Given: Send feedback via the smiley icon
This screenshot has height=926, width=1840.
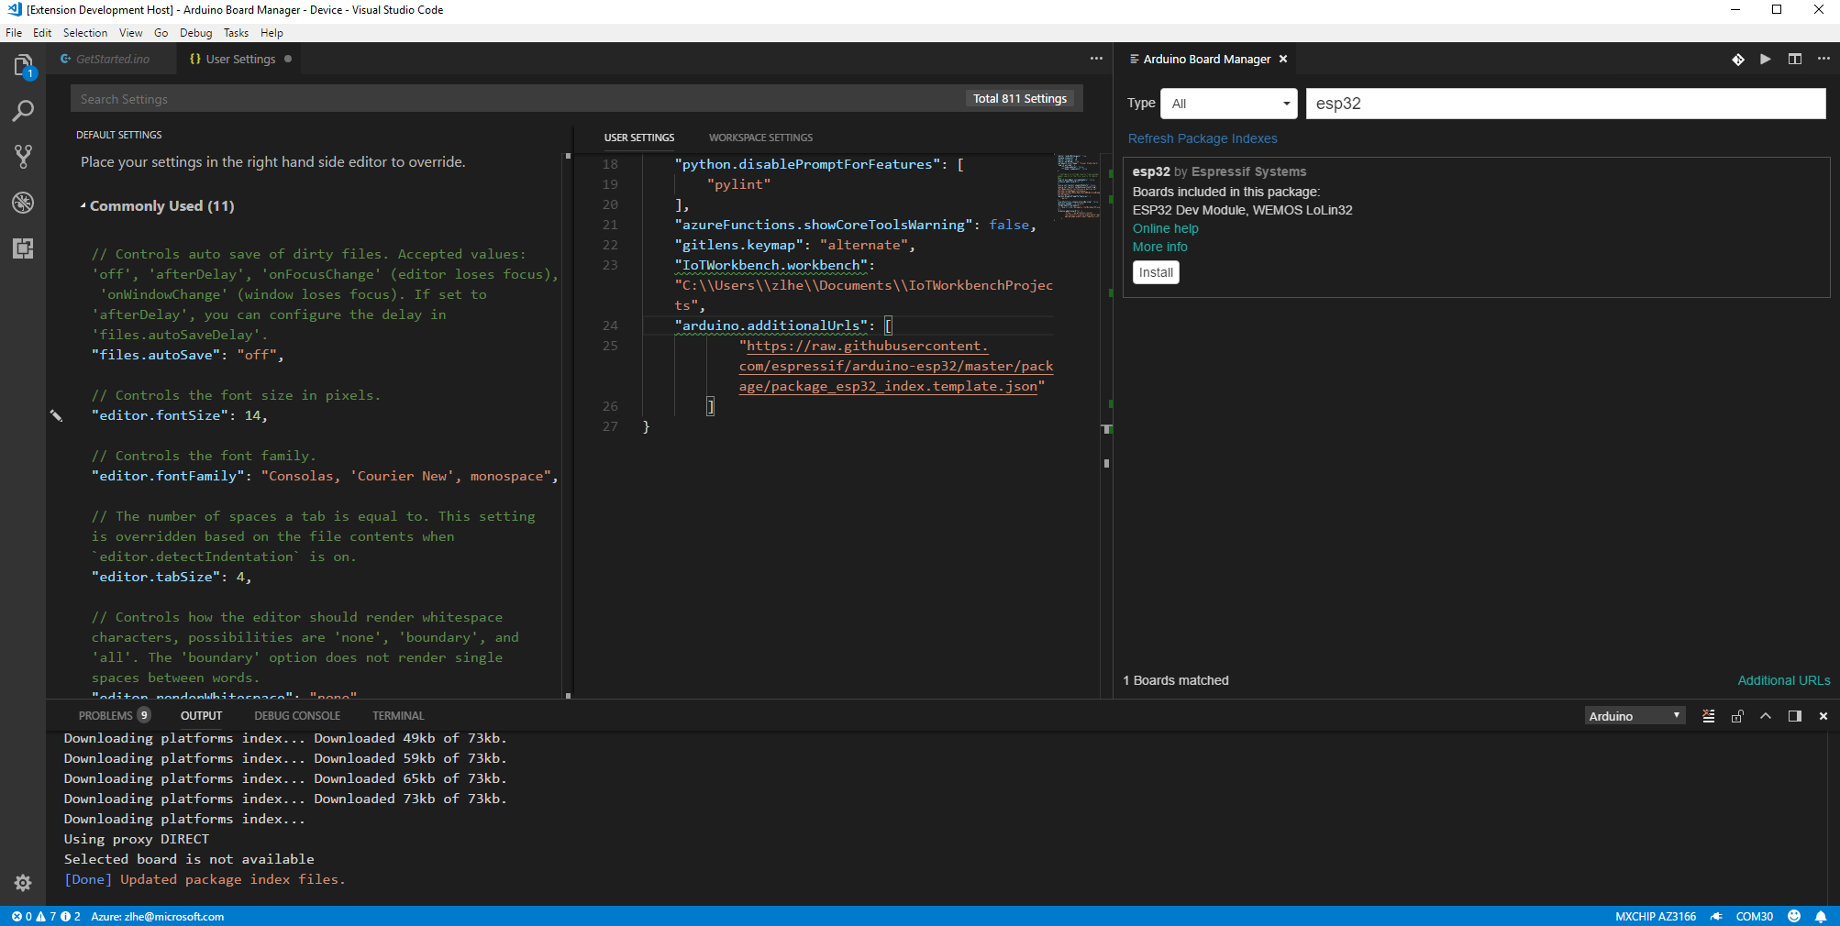Looking at the screenshot, I should (x=1794, y=916).
